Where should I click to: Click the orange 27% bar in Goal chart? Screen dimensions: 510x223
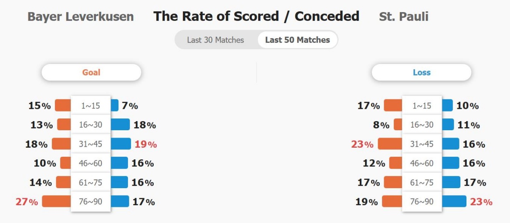[x=57, y=202]
